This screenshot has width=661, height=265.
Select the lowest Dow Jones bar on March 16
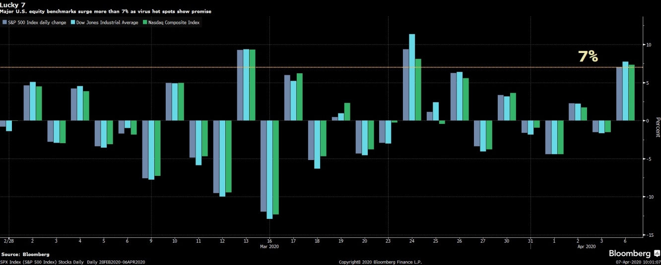click(x=269, y=169)
